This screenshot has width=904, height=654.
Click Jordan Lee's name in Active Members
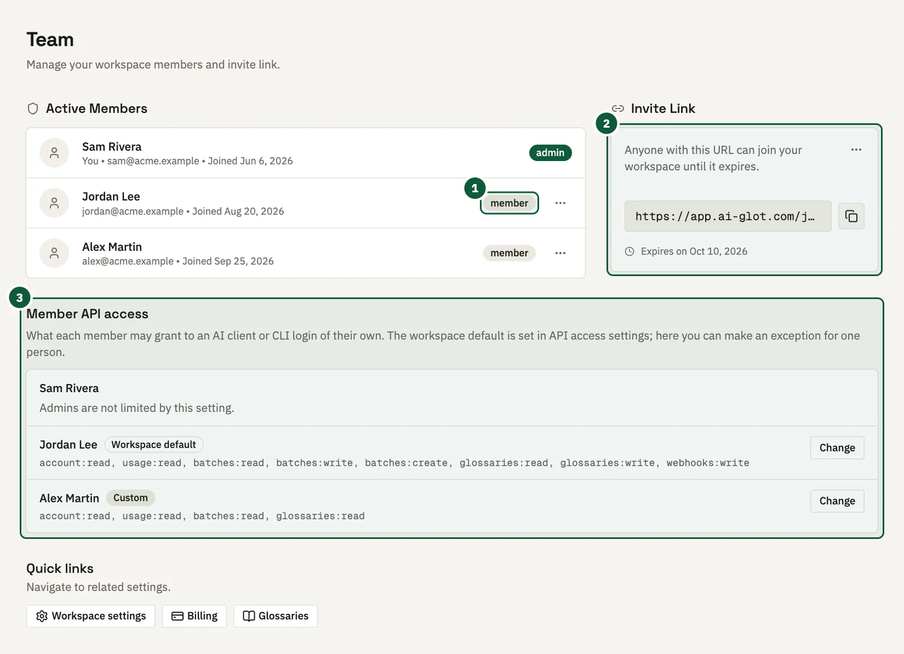coord(111,197)
